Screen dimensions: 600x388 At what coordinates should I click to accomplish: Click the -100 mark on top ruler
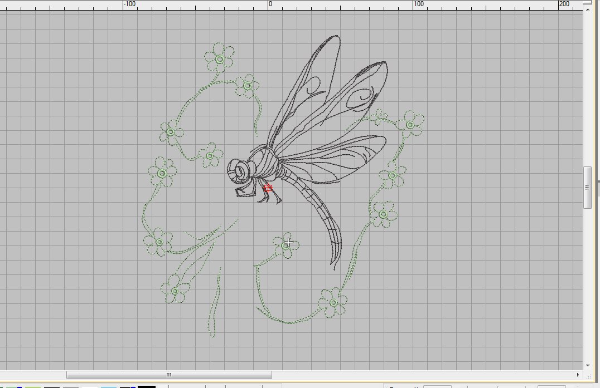click(129, 4)
